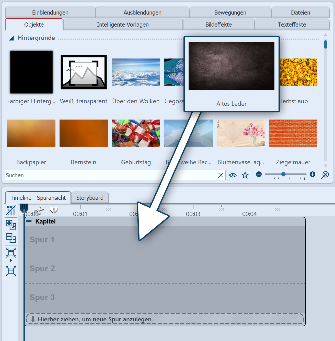Switch to the Bildeffekte tab
Screen dimensions: 335x341
[x=218, y=25]
